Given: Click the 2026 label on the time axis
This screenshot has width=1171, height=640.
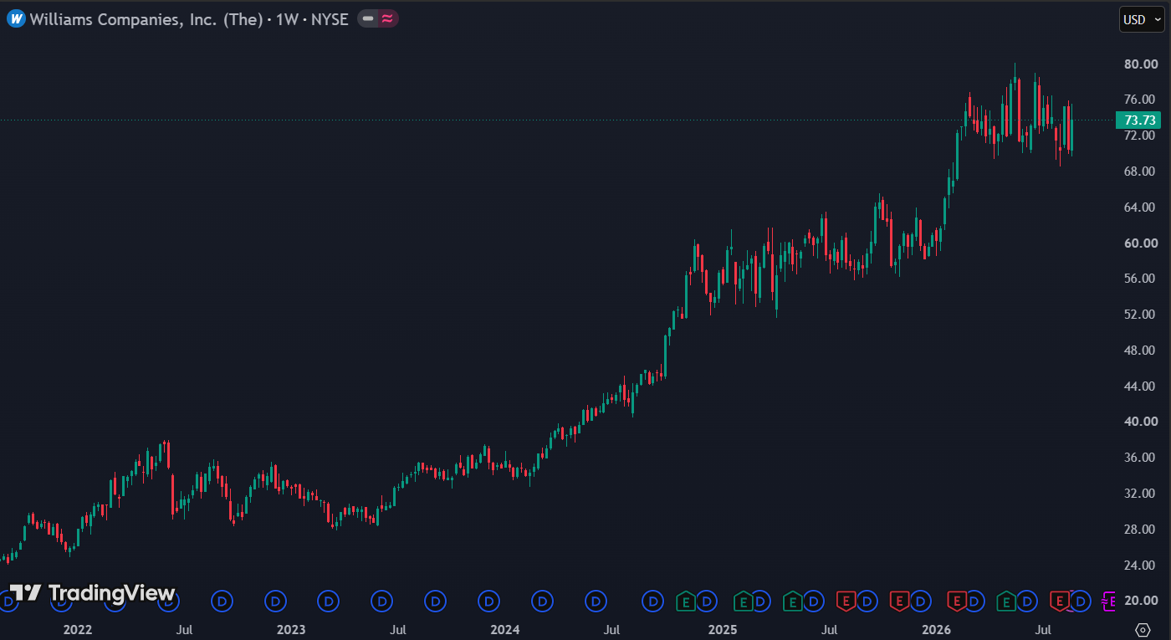Looking at the screenshot, I should [935, 629].
